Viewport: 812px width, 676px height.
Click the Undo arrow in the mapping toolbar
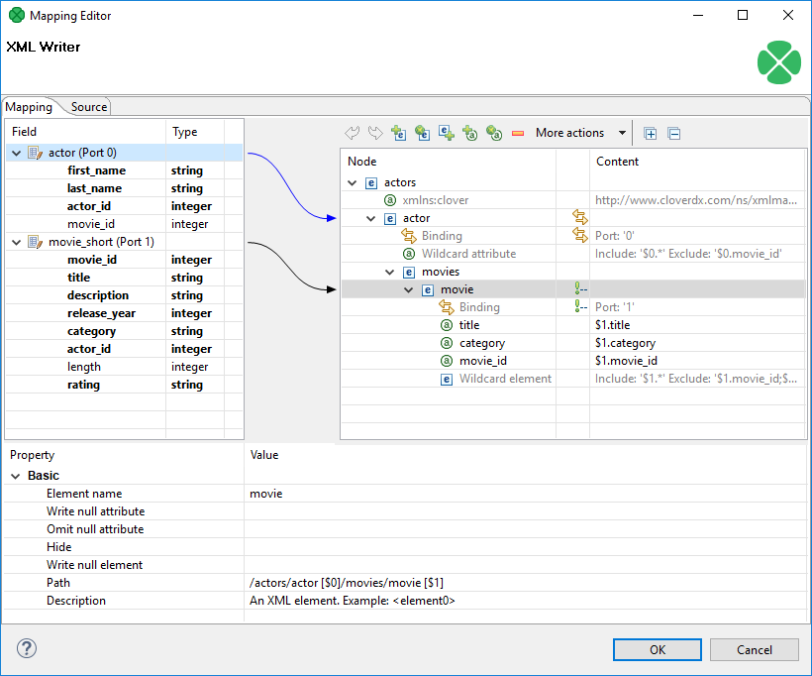352,133
